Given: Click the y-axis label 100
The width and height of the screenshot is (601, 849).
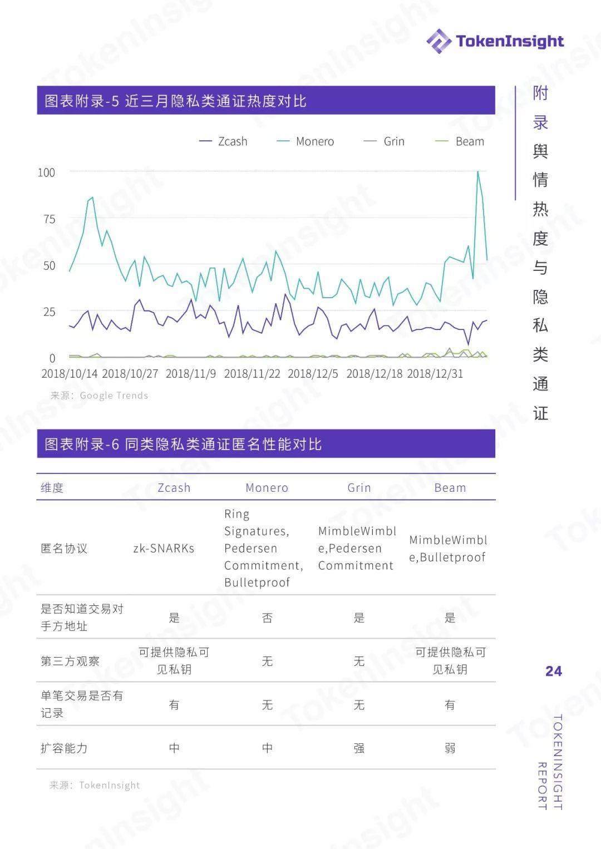Looking at the screenshot, I should coord(46,172).
